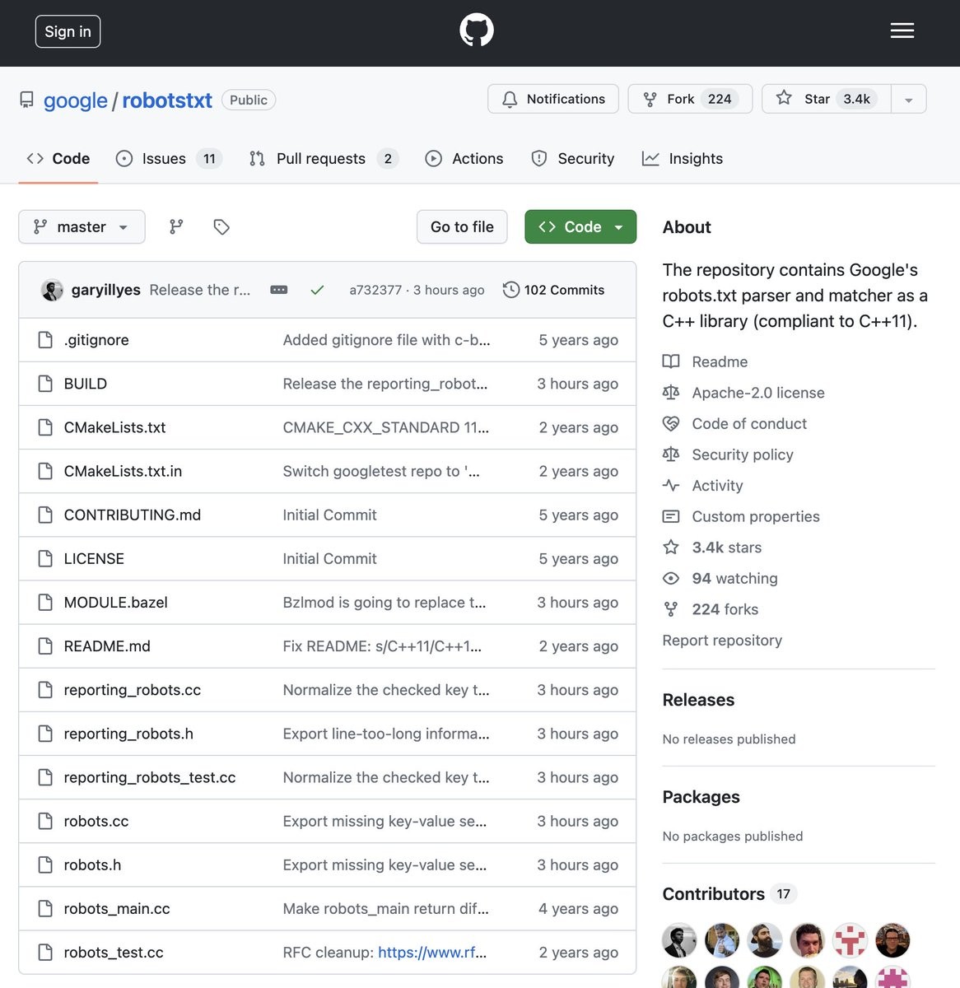This screenshot has width=960, height=988.
Task: Open the 224 forks link
Action: pyautogui.click(x=725, y=609)
